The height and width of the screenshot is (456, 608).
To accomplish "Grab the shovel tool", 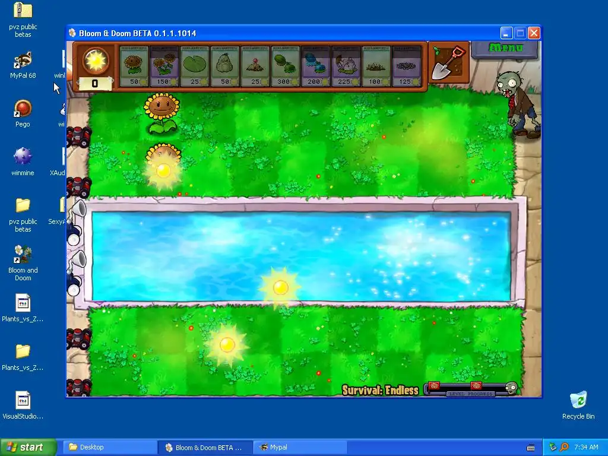I will 449,63.
